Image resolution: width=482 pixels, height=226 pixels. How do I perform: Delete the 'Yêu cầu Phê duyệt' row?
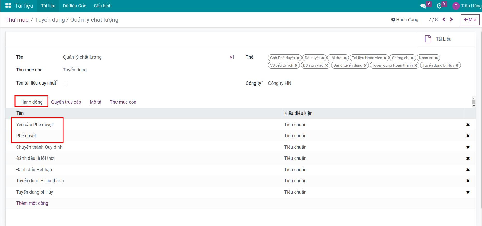[x=468, y=125]
